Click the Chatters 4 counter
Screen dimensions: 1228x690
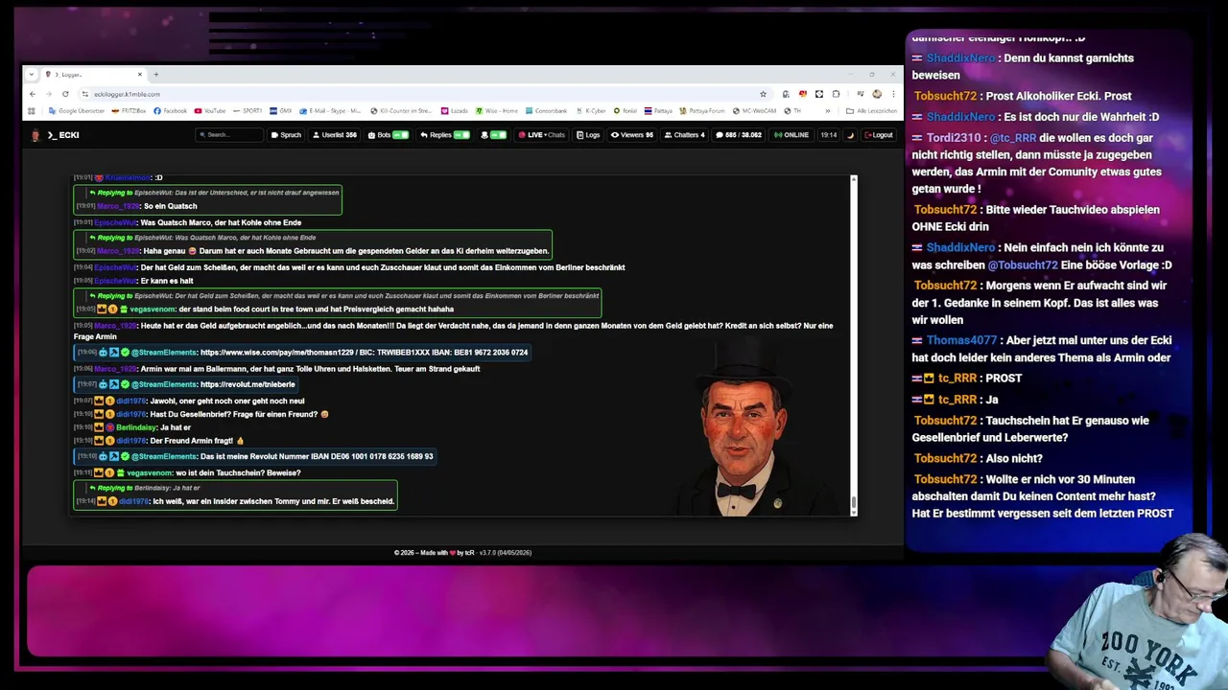pyautogui.click(x=683, y=135)
